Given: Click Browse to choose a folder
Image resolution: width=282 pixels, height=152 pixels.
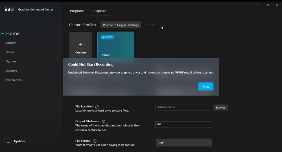Looking at the screenshot, I should tap(221, 108).
